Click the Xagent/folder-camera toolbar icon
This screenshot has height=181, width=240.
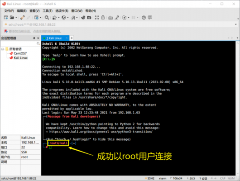tap(89, 18)
